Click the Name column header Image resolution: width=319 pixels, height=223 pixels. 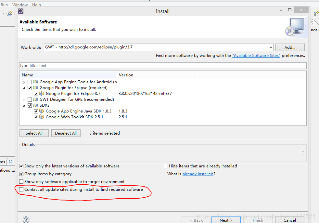click(x=68, y=75)
